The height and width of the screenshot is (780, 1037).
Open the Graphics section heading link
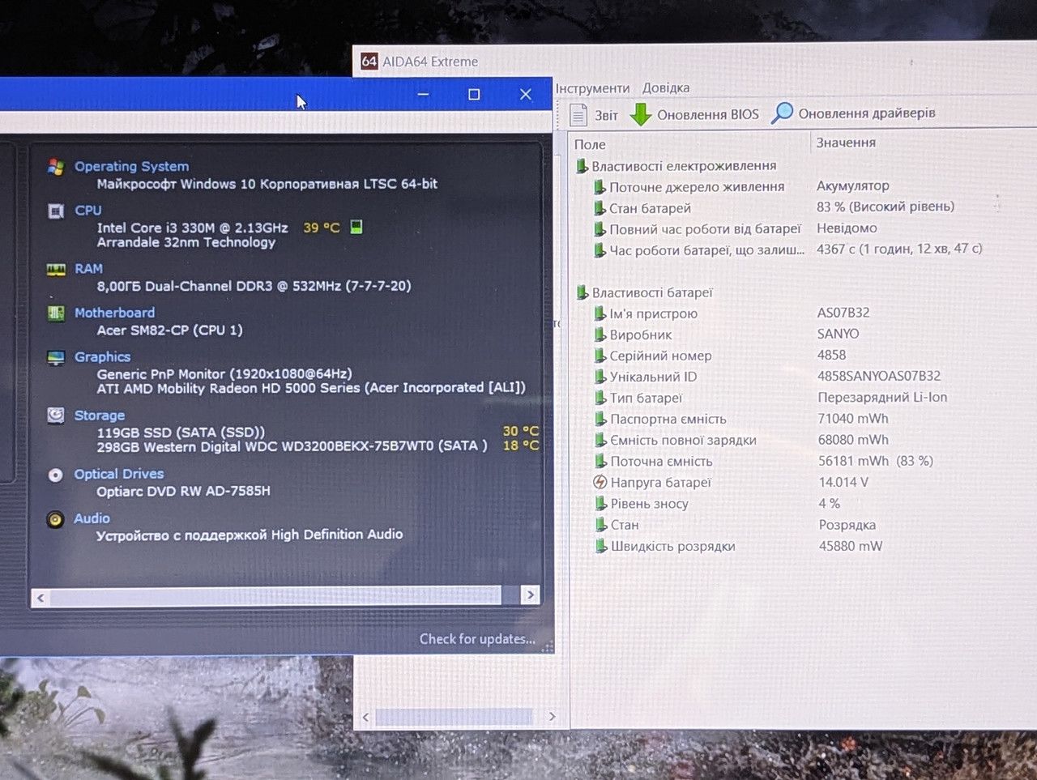(x=102, y=356)
